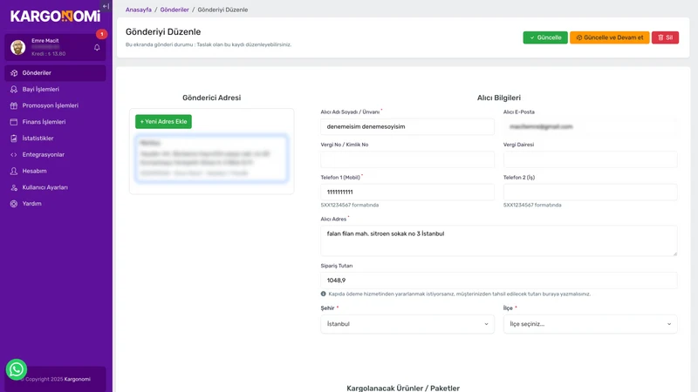Open Kullanıcı Ayarları menu item
This screenshot has height=392, width=698.
[x=55, y=187]
